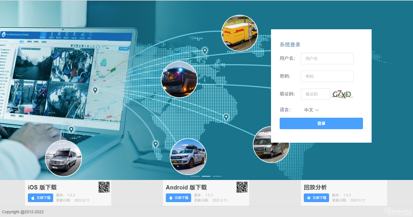
Task: Download the iOS app via 立即下载
Action: 41,198
